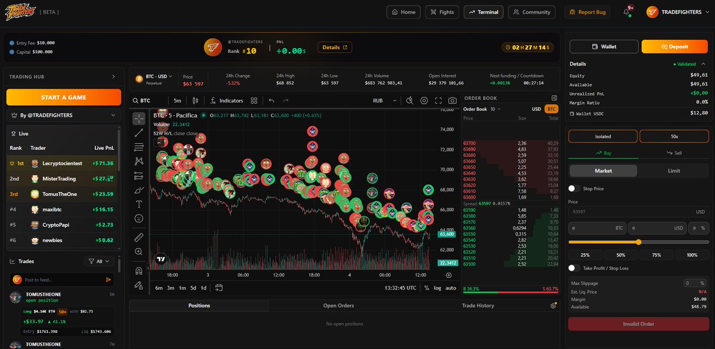Click the Max Slippage percent field
This screenshot has height=349, width=715.
pos(695,283)
